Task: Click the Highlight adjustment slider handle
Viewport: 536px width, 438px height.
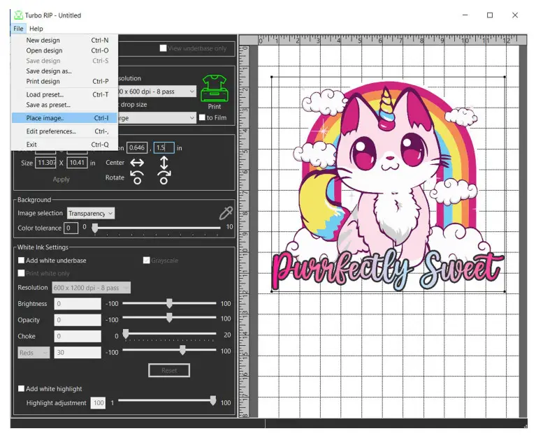Action: tap(213, 400)
